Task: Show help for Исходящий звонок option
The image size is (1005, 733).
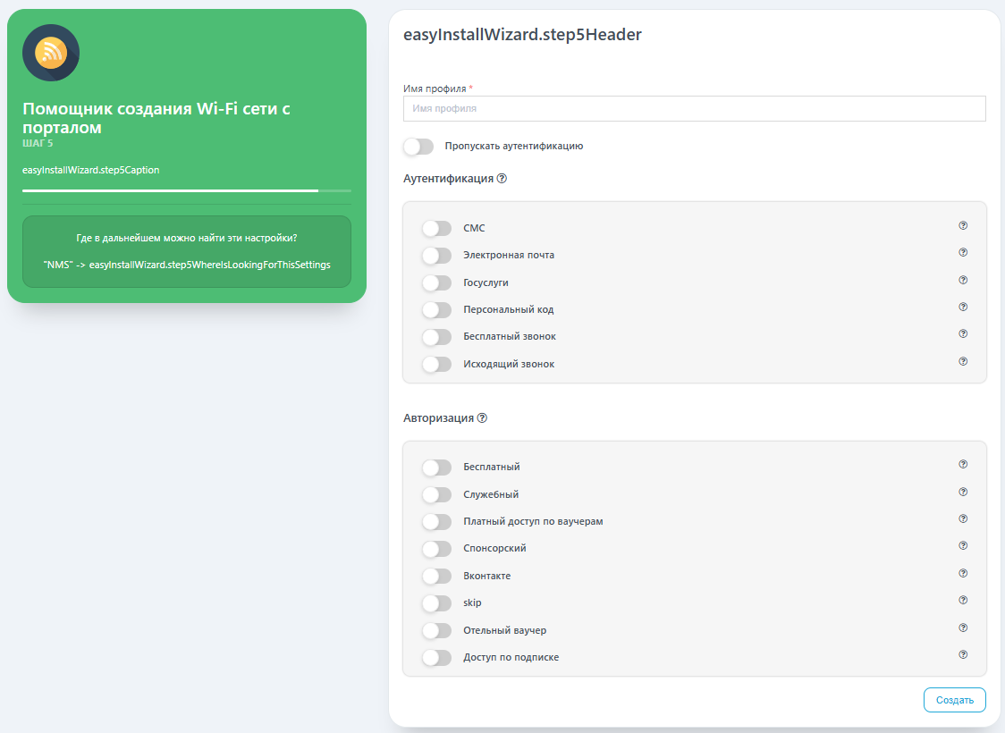Action: click(x=963, y=361)
